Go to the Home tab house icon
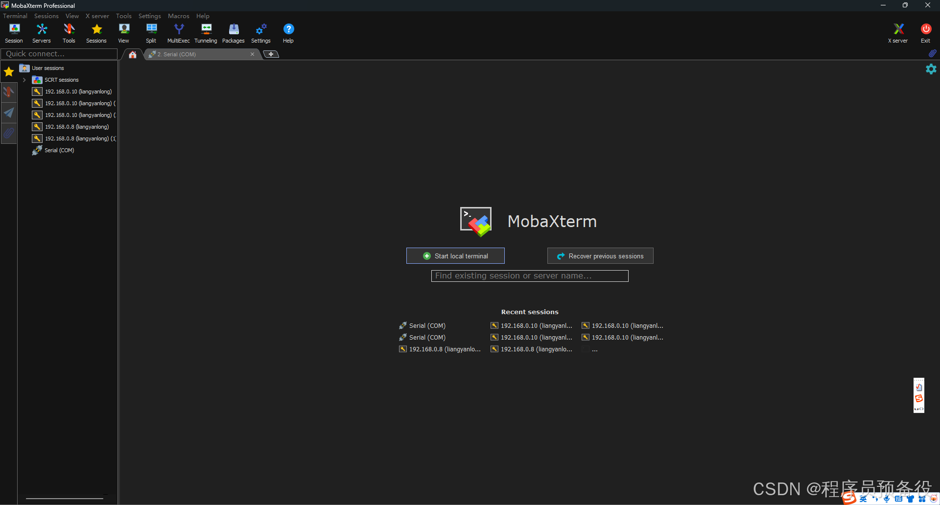The image size is (940, 505). [133, 54]
